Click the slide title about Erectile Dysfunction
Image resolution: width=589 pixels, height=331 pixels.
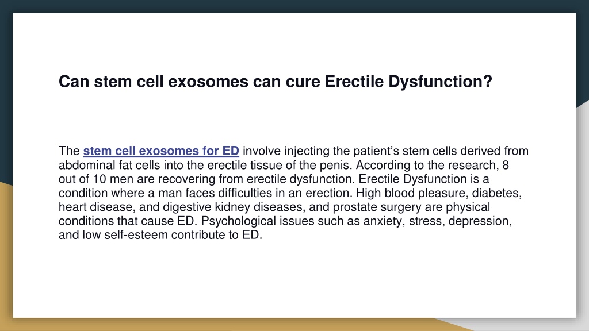pyautogui.click(x=276, y=82)
